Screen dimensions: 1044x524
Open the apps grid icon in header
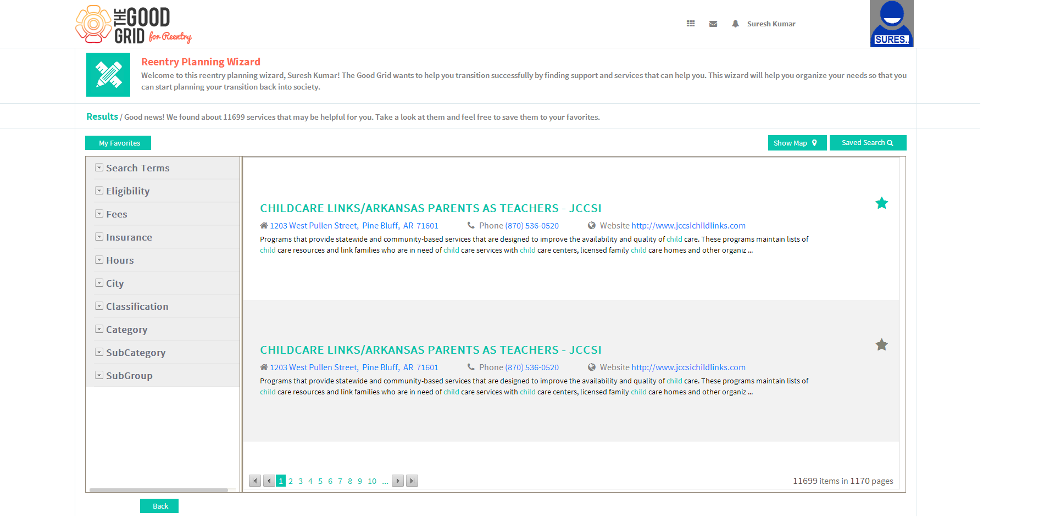tap(691, 24)
